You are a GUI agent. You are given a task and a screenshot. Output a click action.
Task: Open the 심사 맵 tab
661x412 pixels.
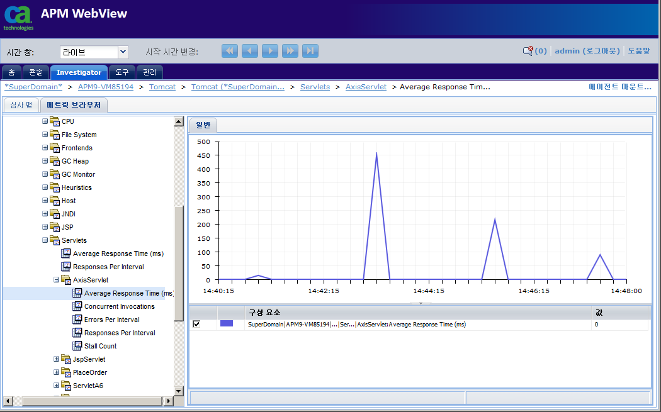coord(21,105)
